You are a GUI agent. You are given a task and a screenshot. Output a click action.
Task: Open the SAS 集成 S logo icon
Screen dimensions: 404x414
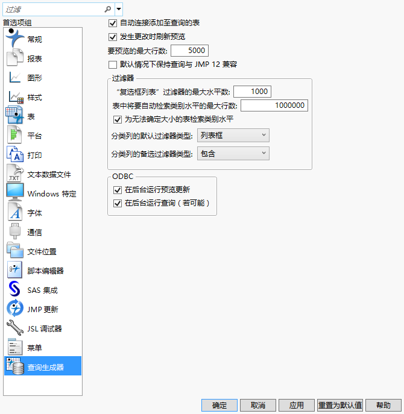14,289
